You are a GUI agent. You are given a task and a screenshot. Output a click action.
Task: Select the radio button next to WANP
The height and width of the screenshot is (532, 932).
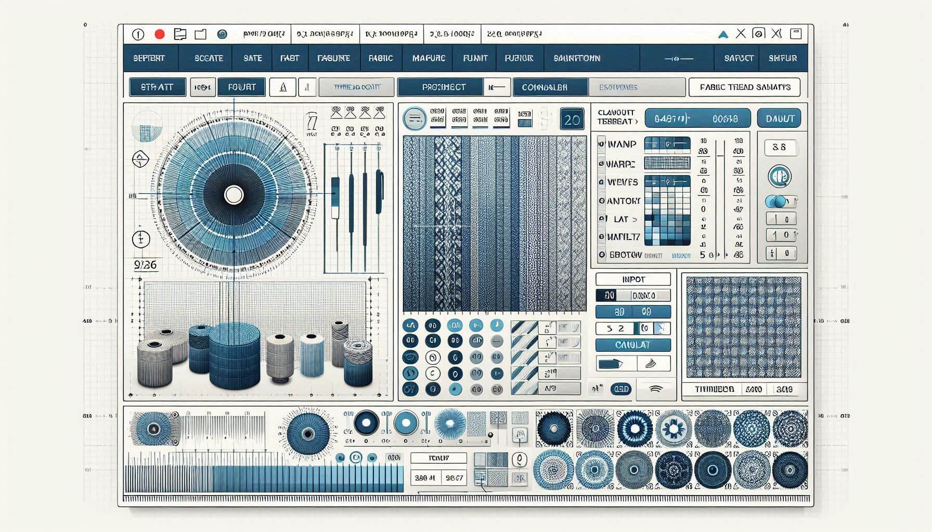tap(602, 144)
